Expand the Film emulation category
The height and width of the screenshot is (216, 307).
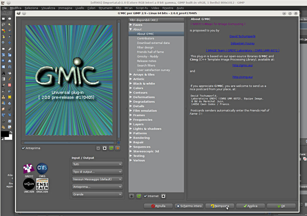tap(130, 111)
